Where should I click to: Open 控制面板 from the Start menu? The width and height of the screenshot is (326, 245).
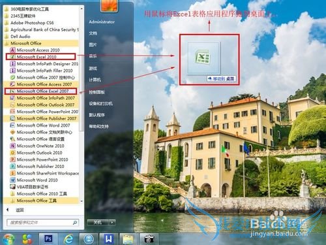96,92
